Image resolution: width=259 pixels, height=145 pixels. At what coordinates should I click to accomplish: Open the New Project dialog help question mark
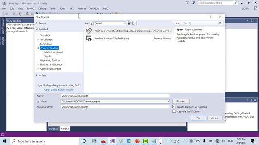click(210, 17)
